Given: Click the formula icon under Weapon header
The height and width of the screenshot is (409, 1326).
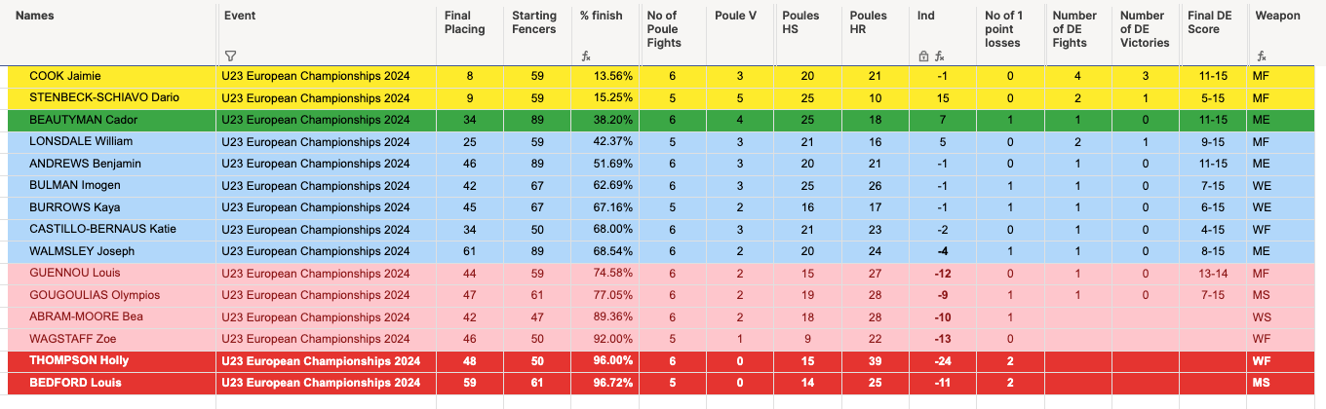Looking at the screenshot, I should (1263, 56).
